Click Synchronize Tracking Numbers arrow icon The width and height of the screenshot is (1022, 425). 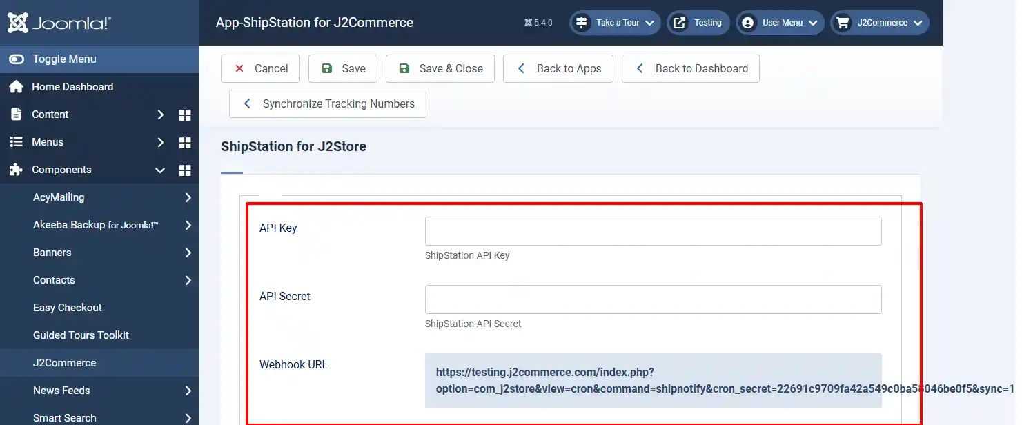[x=248, y=103]
